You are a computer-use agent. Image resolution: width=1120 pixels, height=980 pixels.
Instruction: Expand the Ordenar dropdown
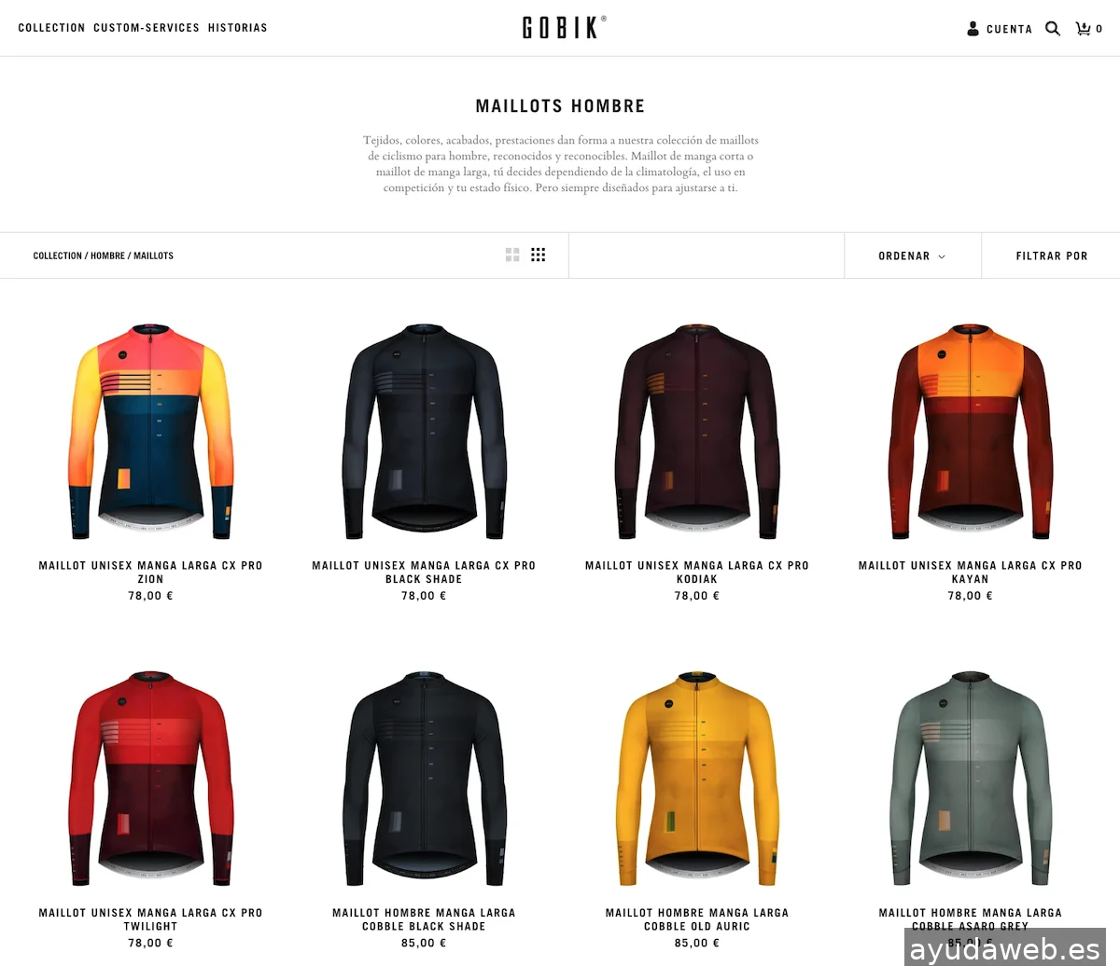pyautogui.click(x=912, y=255)
